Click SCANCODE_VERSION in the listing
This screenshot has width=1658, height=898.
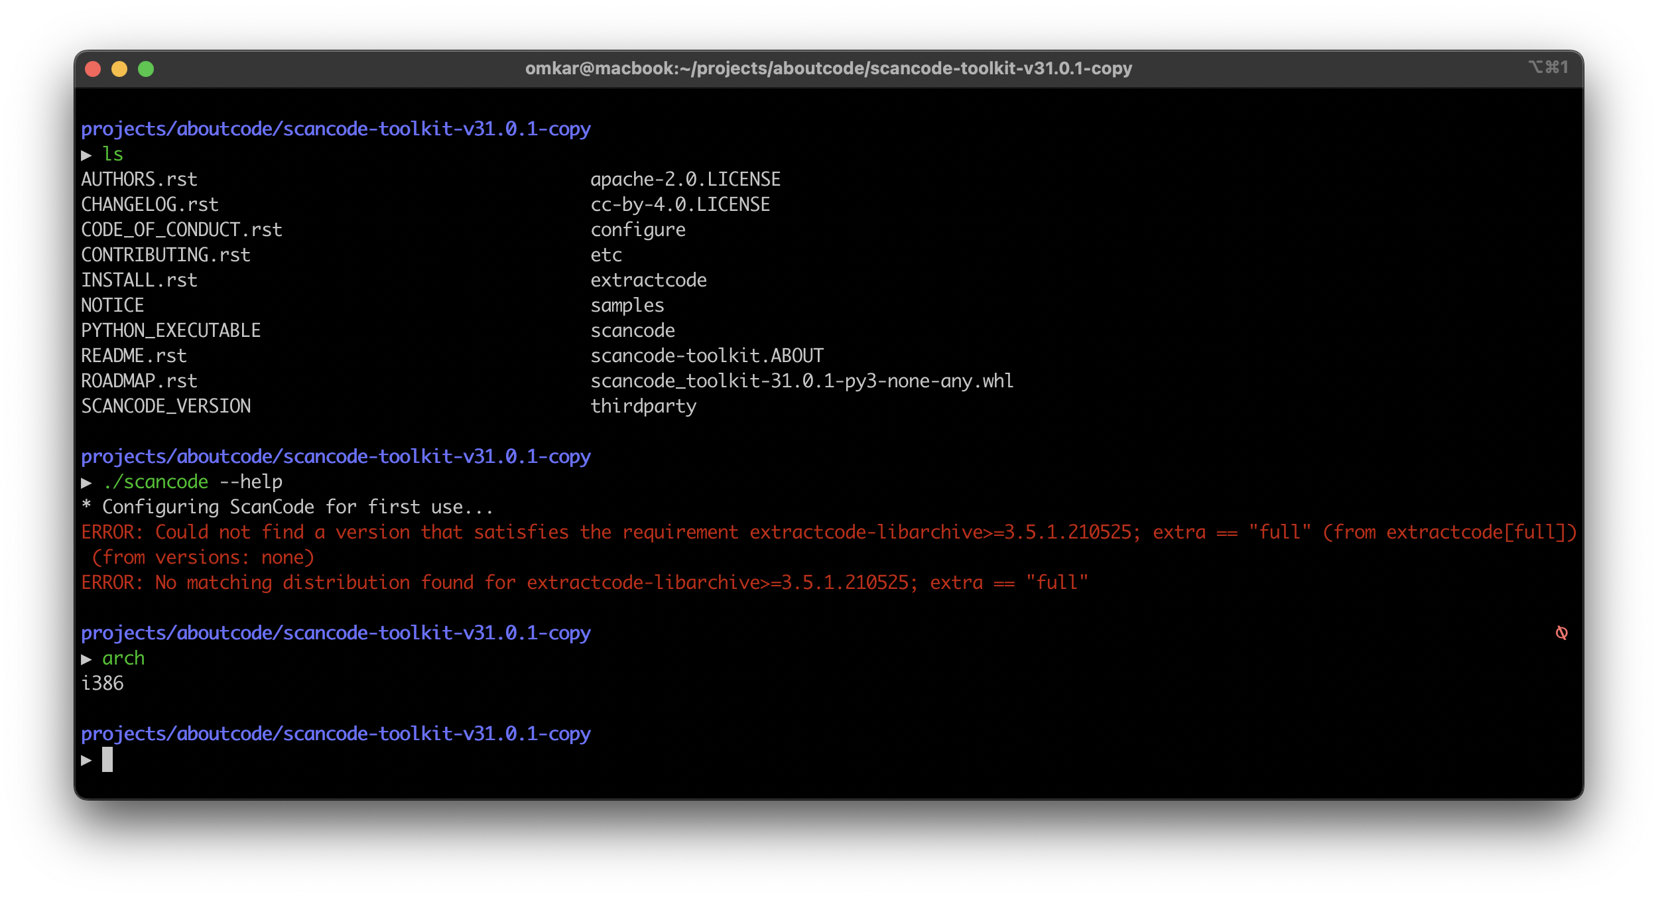(x=166, y=407)
